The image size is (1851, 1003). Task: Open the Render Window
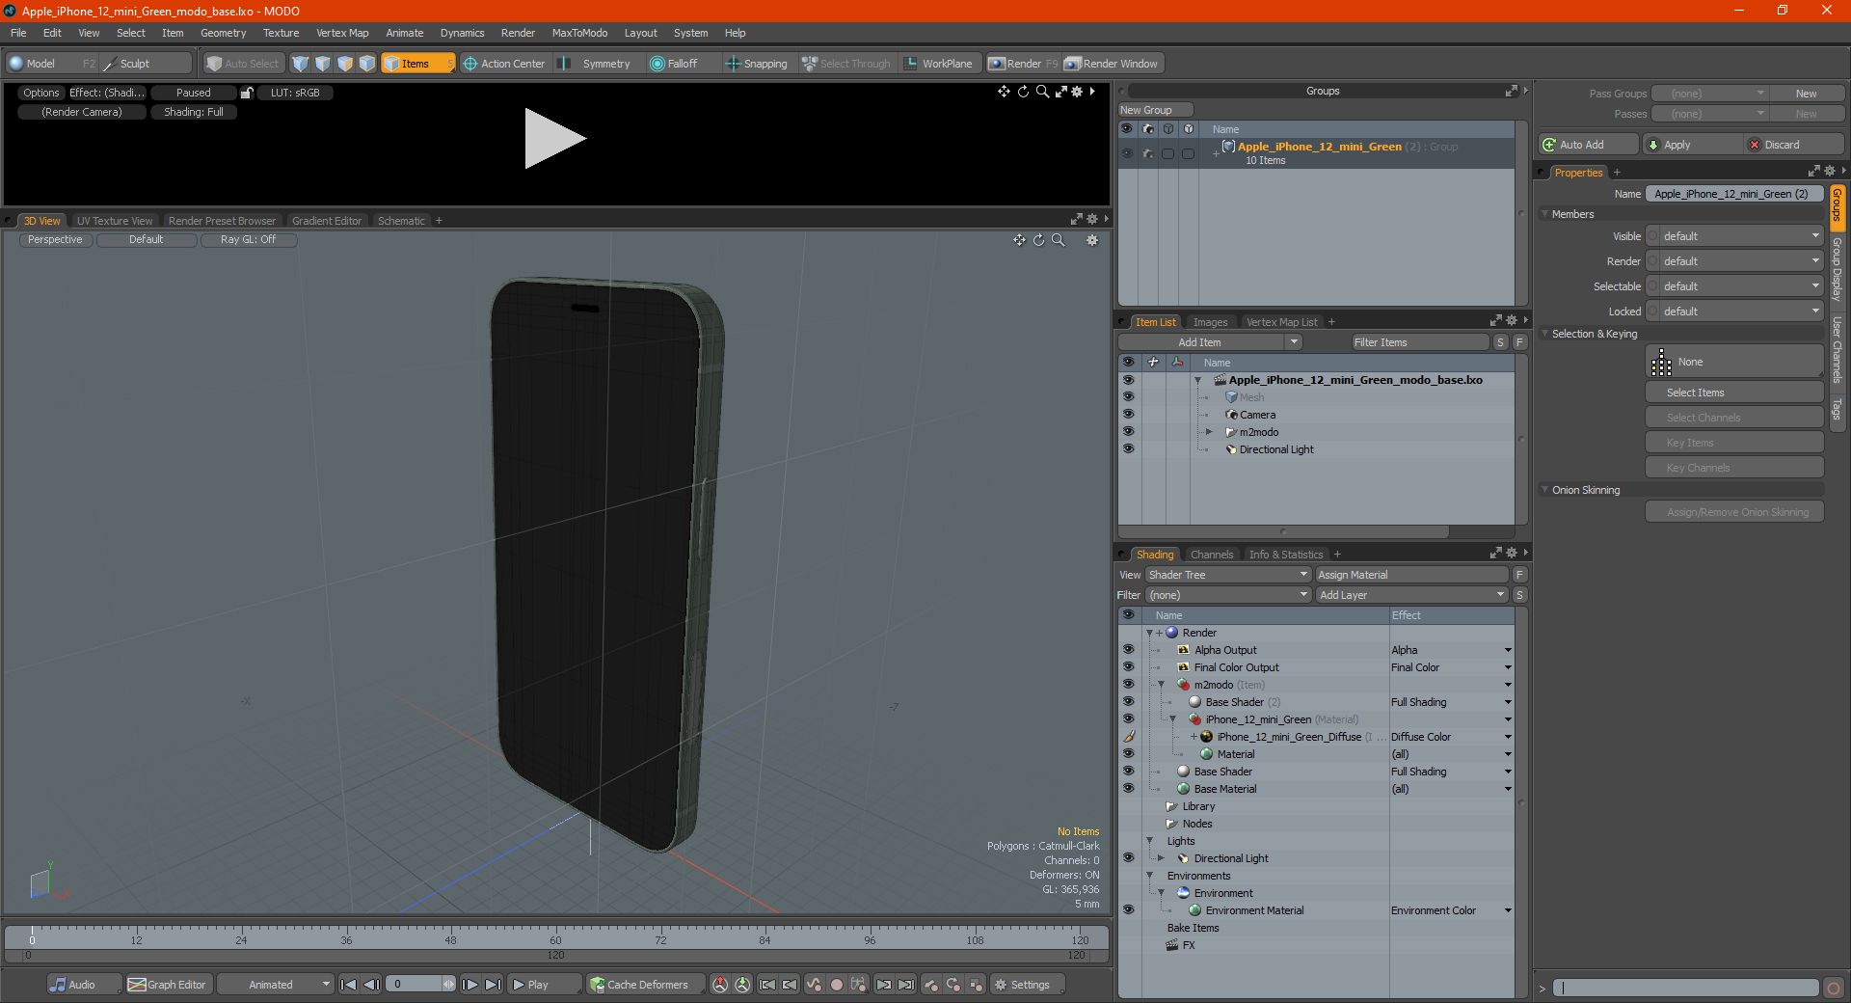pos(1112,64)
